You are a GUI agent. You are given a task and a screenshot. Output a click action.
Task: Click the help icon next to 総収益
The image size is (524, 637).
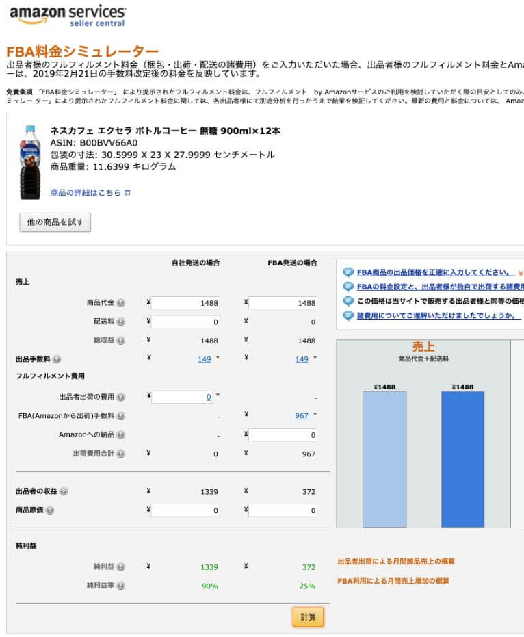point(120,341)
